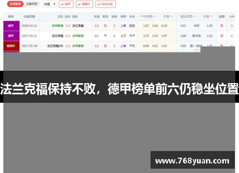This screenshot has width=239, height=173.
Task: Click the odds value 3.59
Action: click(155, 36)
